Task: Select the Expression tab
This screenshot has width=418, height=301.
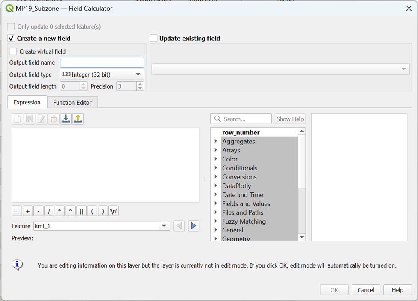Action: click(x=27, y=102)
